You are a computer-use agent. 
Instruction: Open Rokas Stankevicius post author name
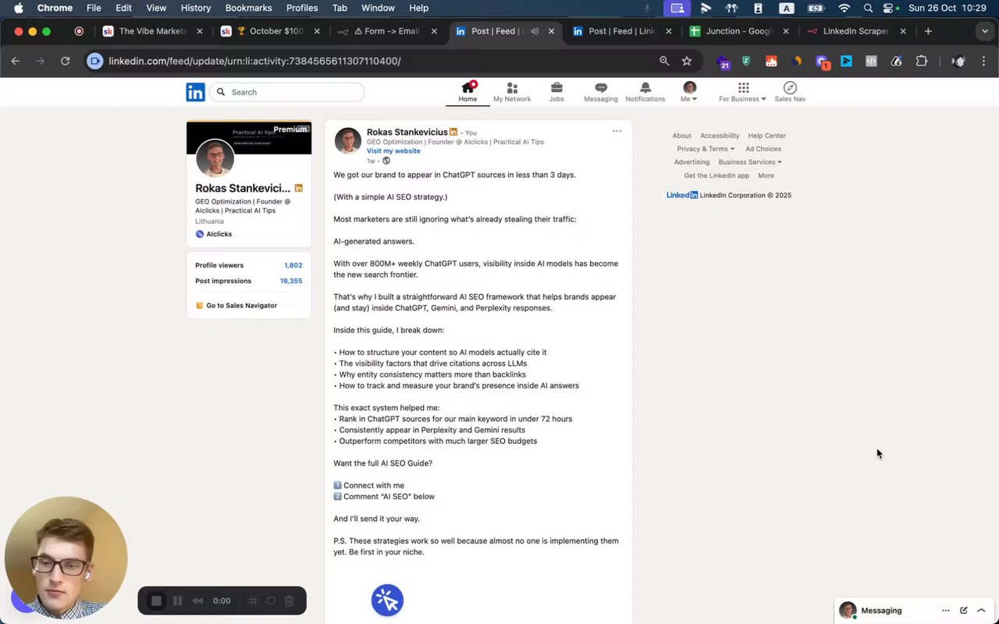point(407,132)
